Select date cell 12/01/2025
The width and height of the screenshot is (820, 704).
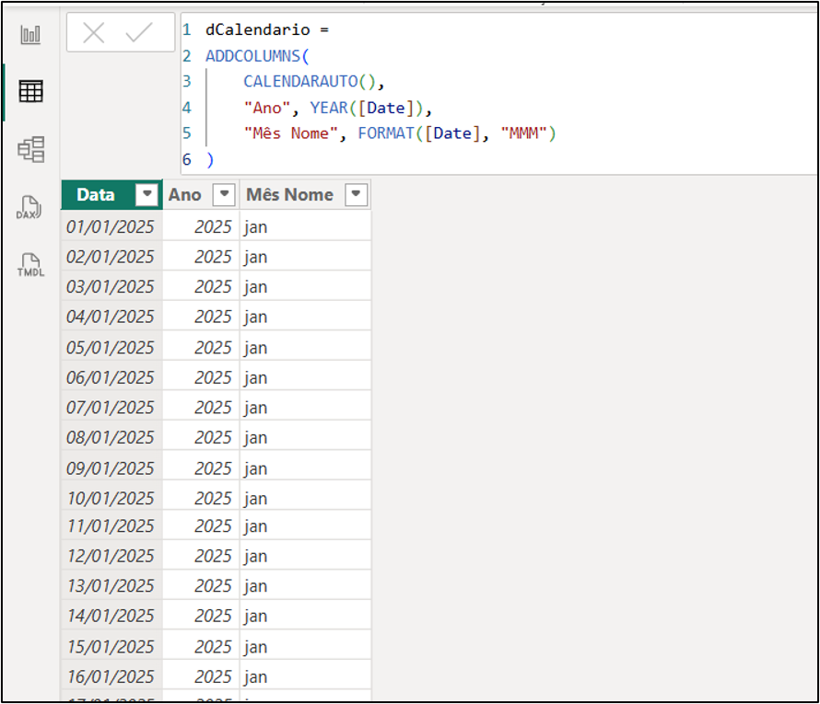click(111, 555)
